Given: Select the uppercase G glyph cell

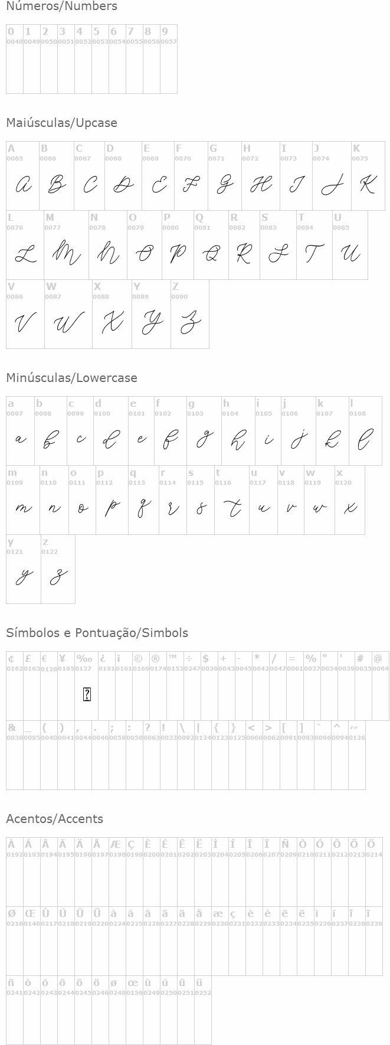Looking at the screenshot, I should click(225, 185).
